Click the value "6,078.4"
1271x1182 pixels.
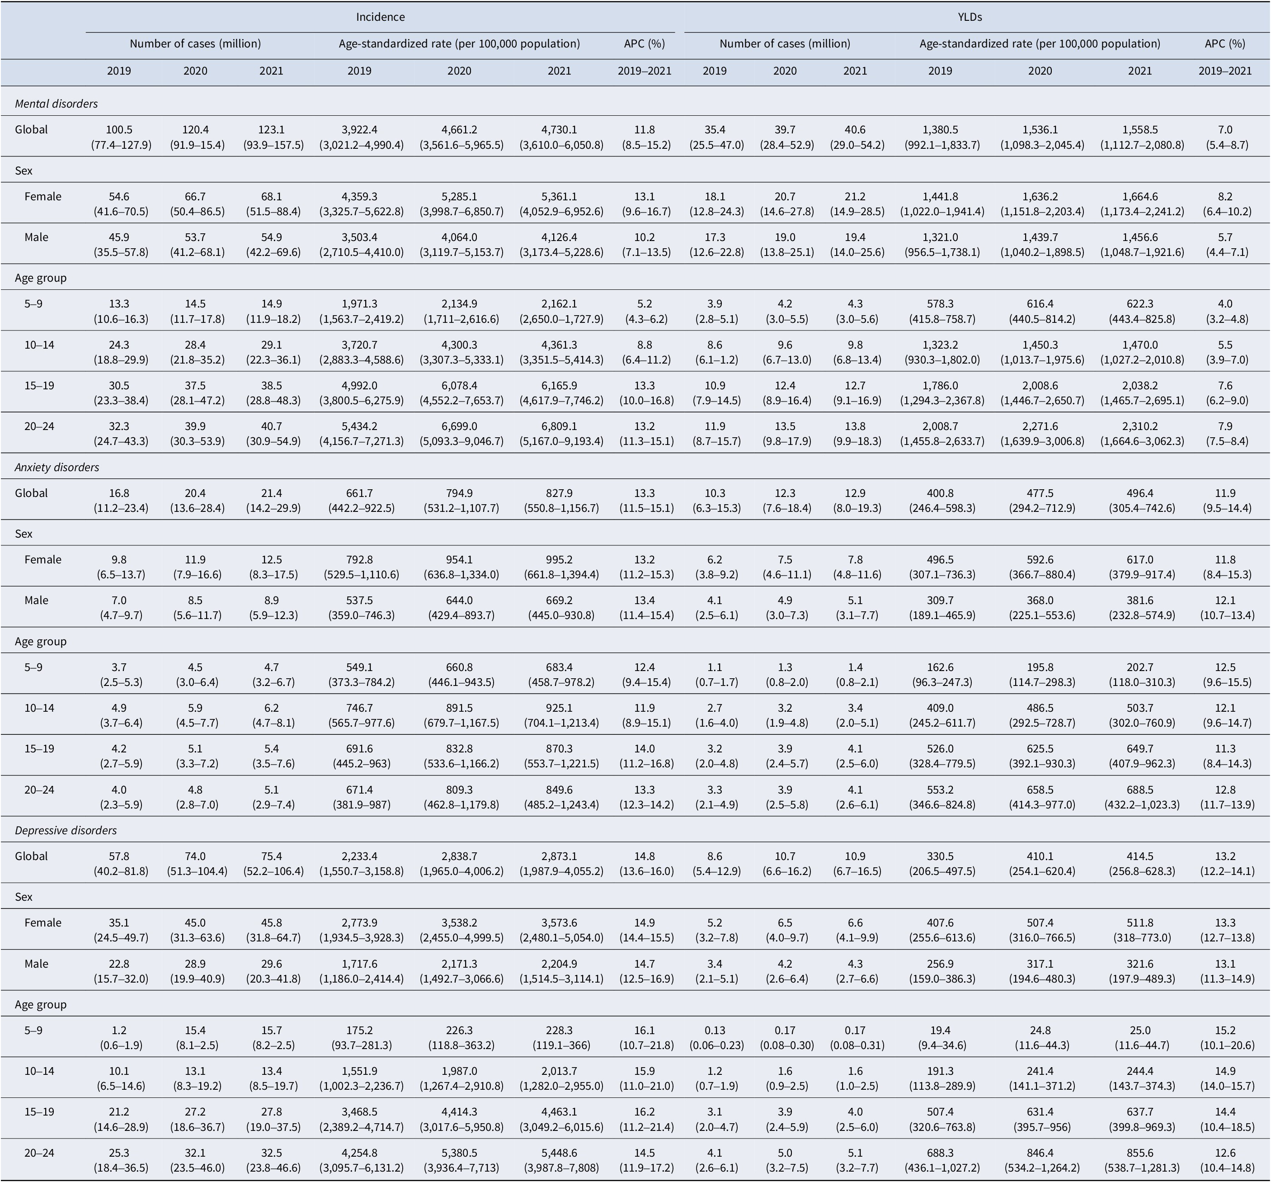click(x=459, y=386)
